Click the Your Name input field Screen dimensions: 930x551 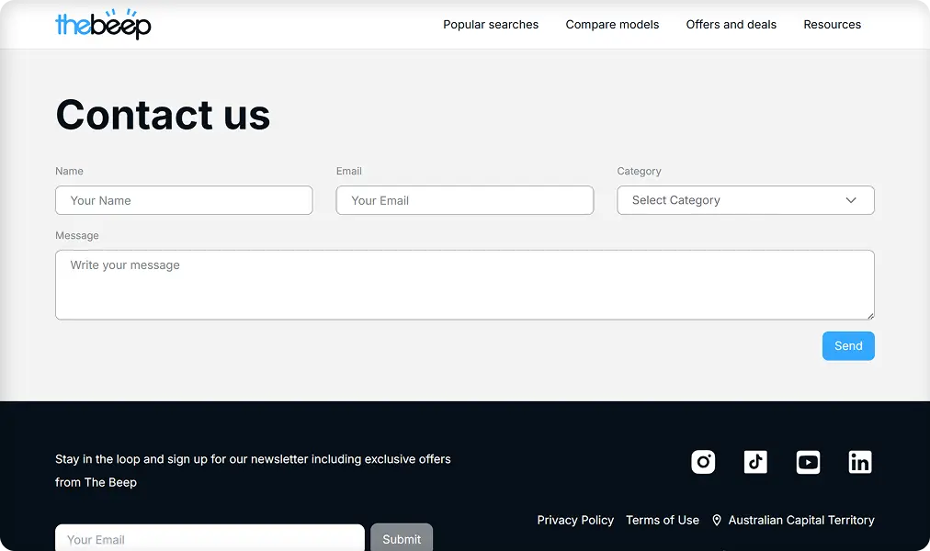[184, 200]
